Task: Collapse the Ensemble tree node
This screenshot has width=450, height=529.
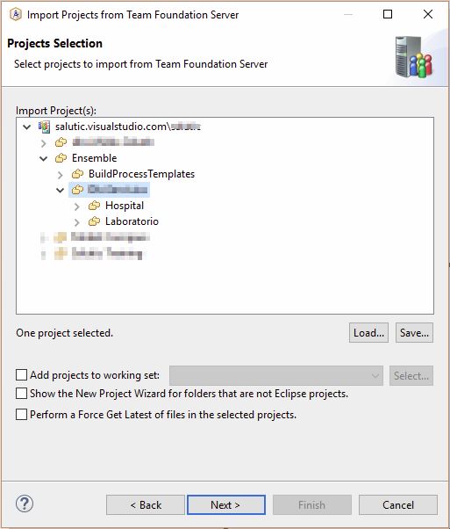Action: pos(44,158)
